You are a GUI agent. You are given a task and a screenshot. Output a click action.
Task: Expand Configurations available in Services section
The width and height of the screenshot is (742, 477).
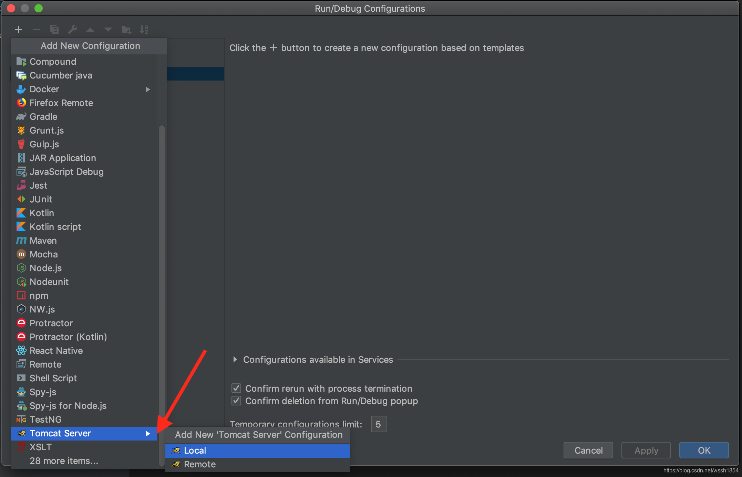tap(235, 360)
